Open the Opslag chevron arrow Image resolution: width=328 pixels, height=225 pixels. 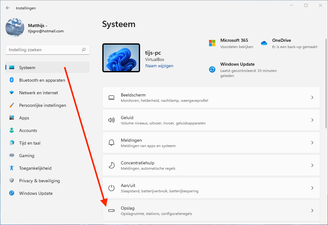pos(312,211)
